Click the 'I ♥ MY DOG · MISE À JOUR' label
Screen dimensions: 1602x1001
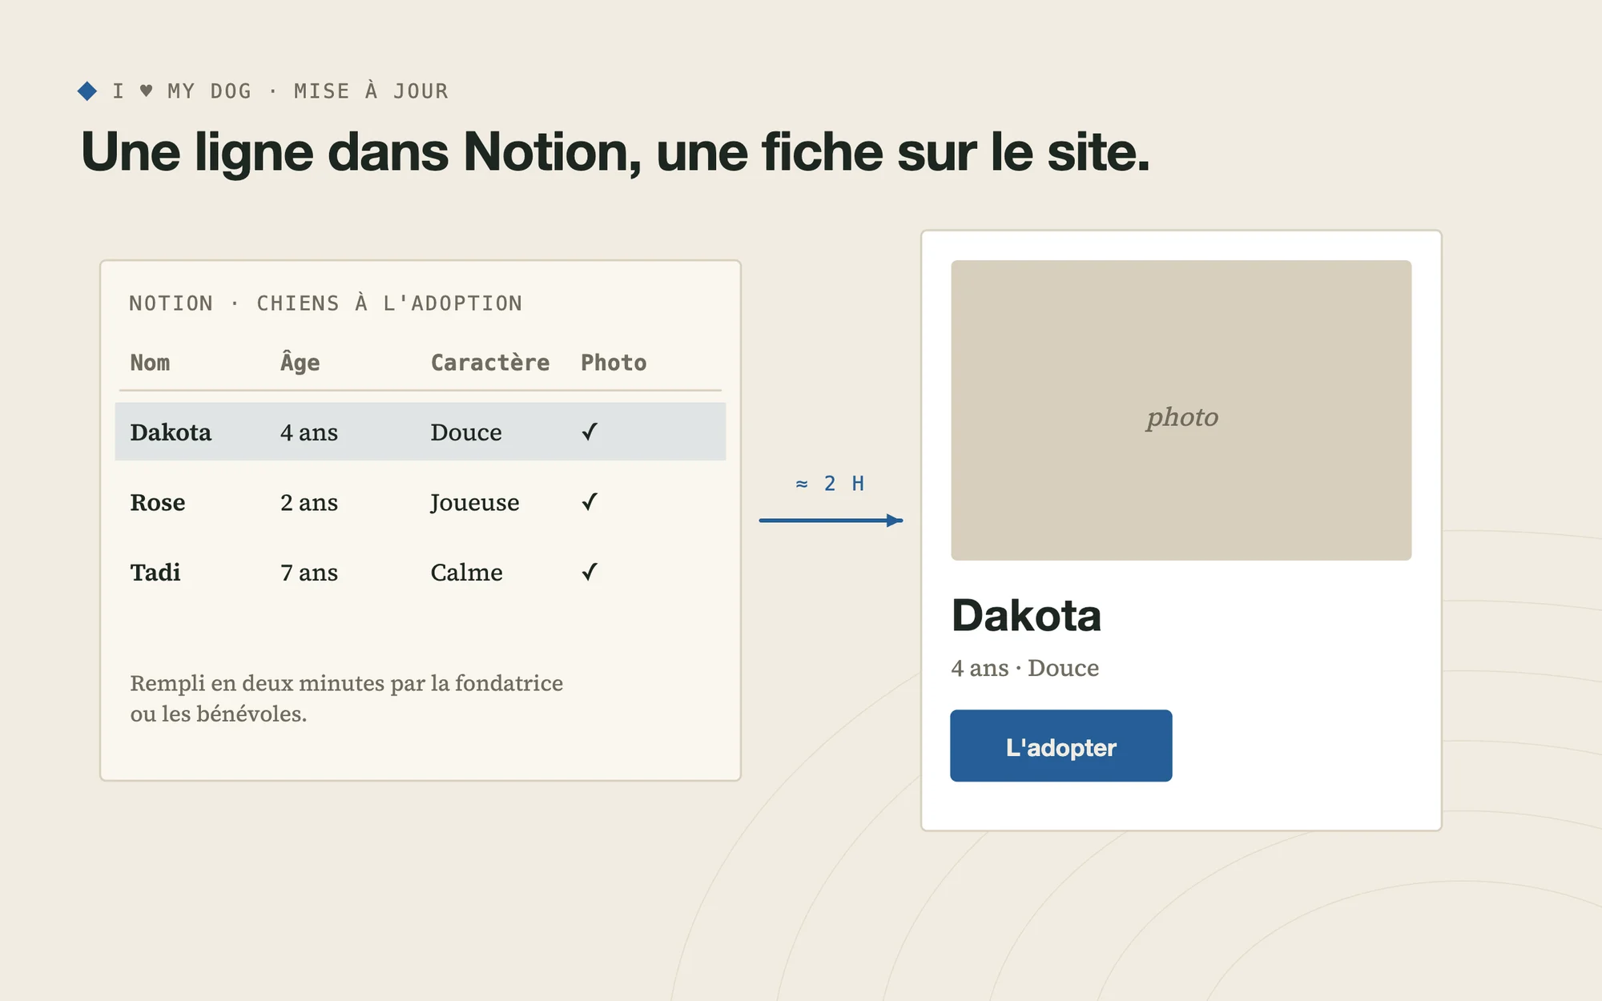pos(280,91)
